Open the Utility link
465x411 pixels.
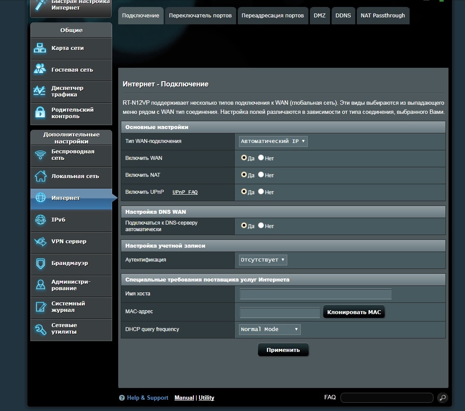pyautogui.click(x=206, y=398)
